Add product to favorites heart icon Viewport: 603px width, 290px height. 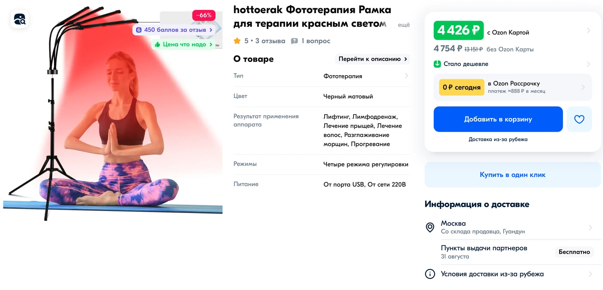579,119
